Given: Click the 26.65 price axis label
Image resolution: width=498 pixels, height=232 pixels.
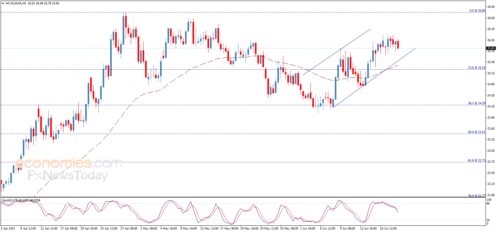Looking at the screenshot, I should tap(491, 18).
